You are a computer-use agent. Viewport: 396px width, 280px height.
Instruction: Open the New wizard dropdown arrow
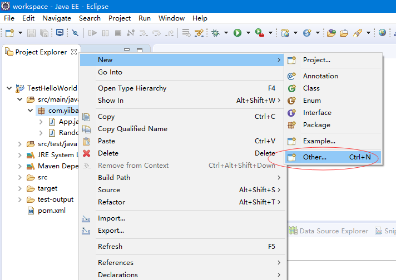point(20,33)
